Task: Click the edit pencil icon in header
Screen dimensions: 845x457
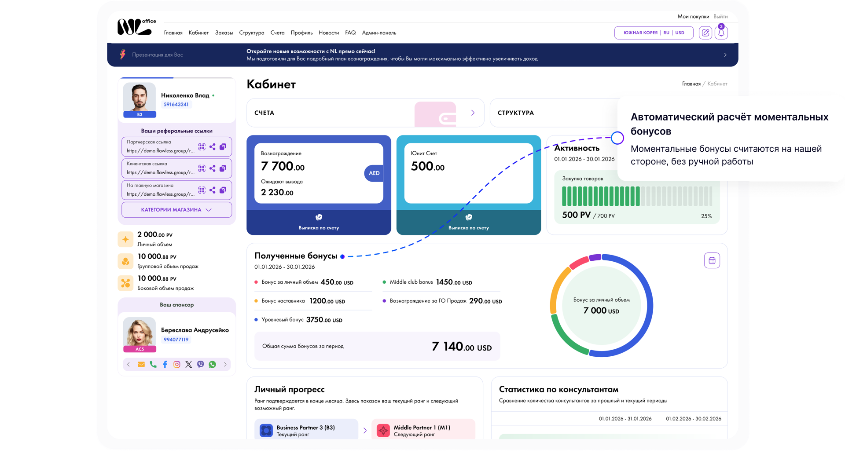Action: [x=705, y=33]
